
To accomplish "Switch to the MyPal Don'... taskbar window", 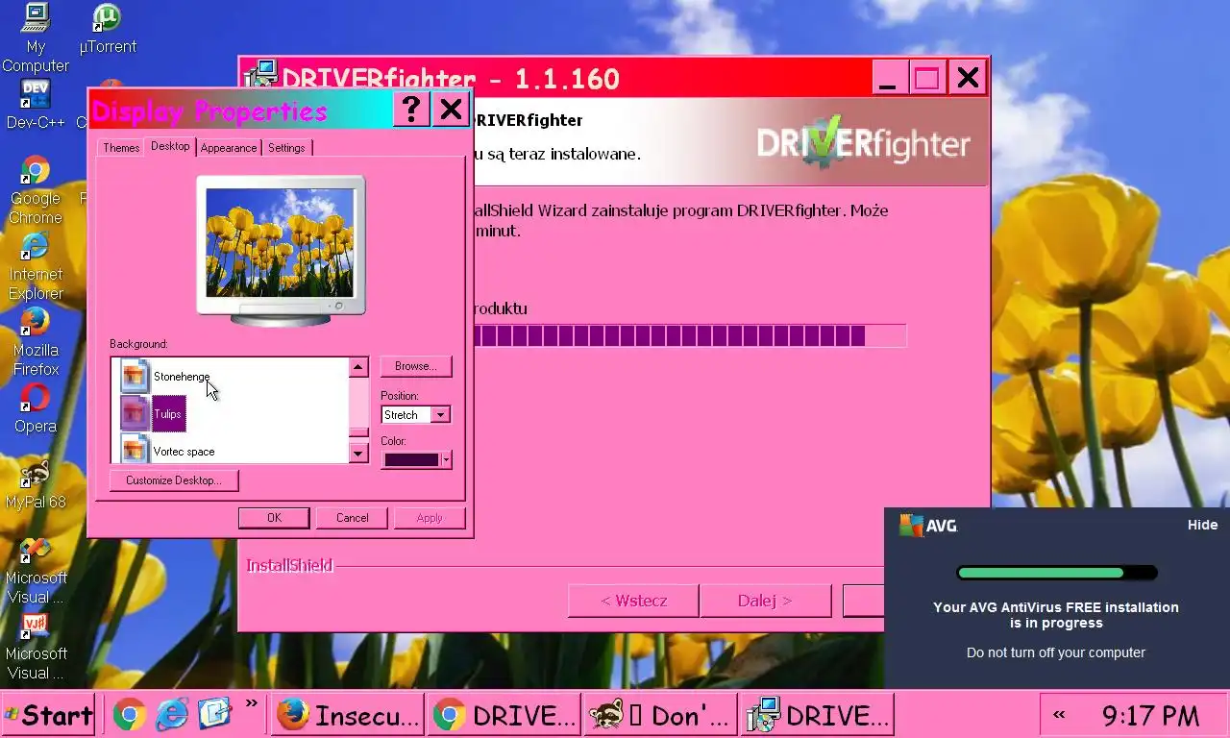I will (661, 715).
